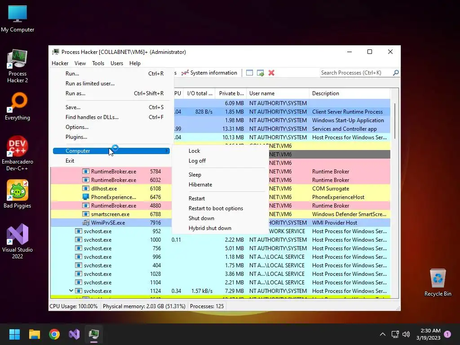This screenshot has height=345, width=460.
Task: Select svchost.exe PID 952 icon
Action: coord(78,231)
